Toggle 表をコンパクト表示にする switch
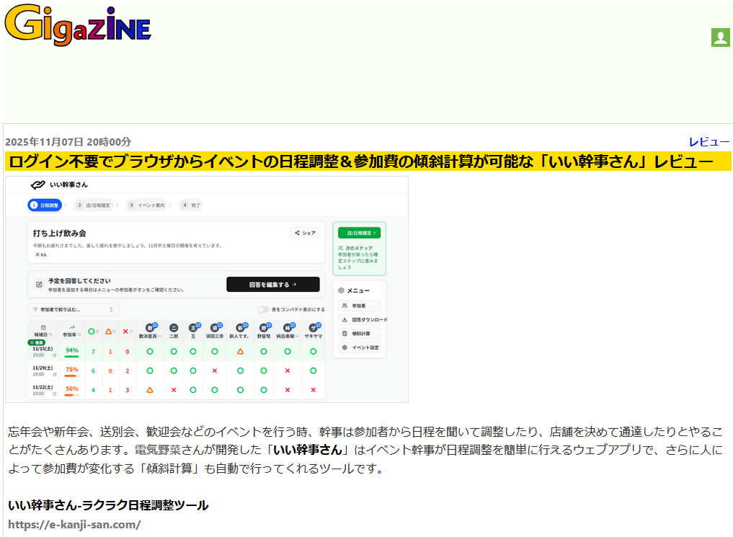The height and width of the screenshot is (537, 733). point(263,309)
